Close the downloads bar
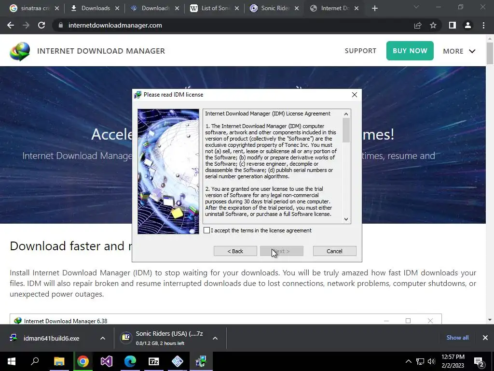 [485, 338]
